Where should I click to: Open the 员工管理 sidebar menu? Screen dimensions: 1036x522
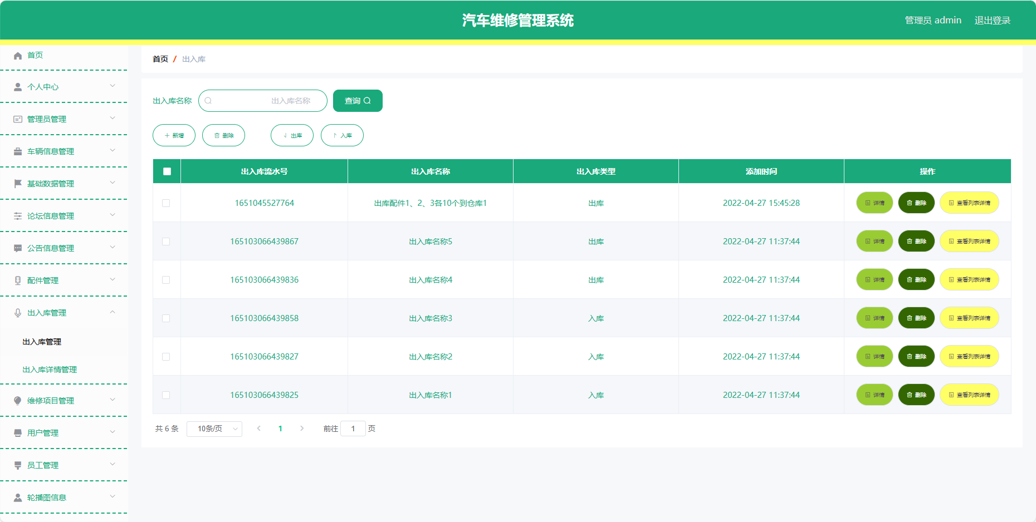pos(63,465)
